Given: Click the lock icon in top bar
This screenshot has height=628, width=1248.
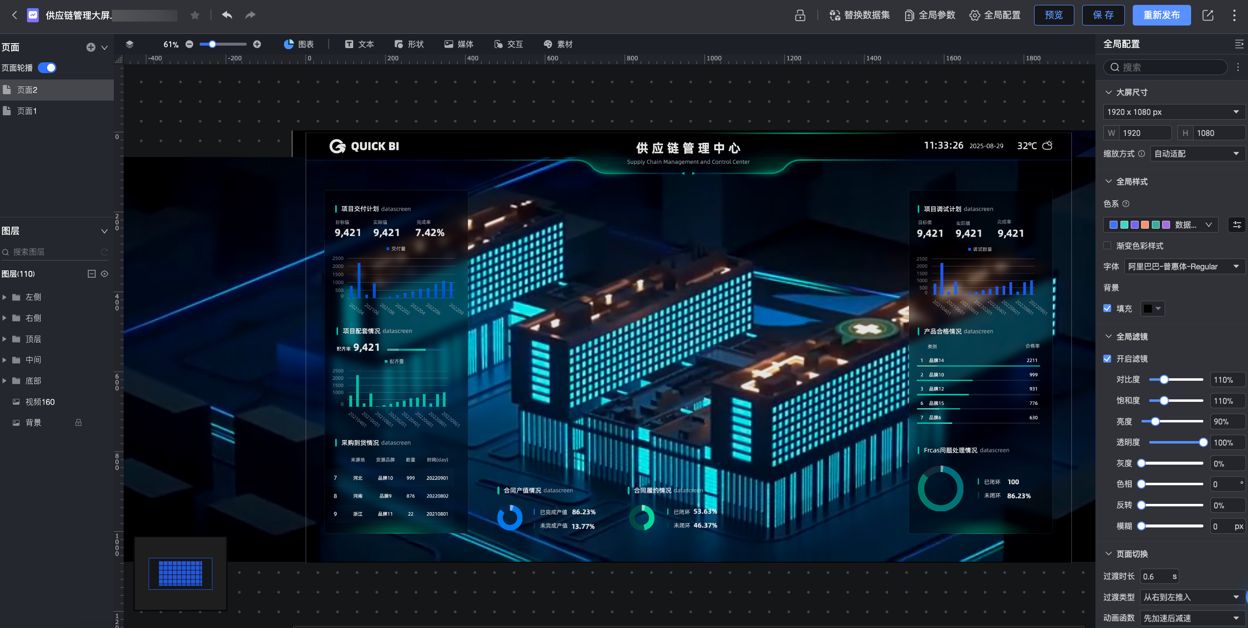Looking at the screenshot, I should [800, 15].
